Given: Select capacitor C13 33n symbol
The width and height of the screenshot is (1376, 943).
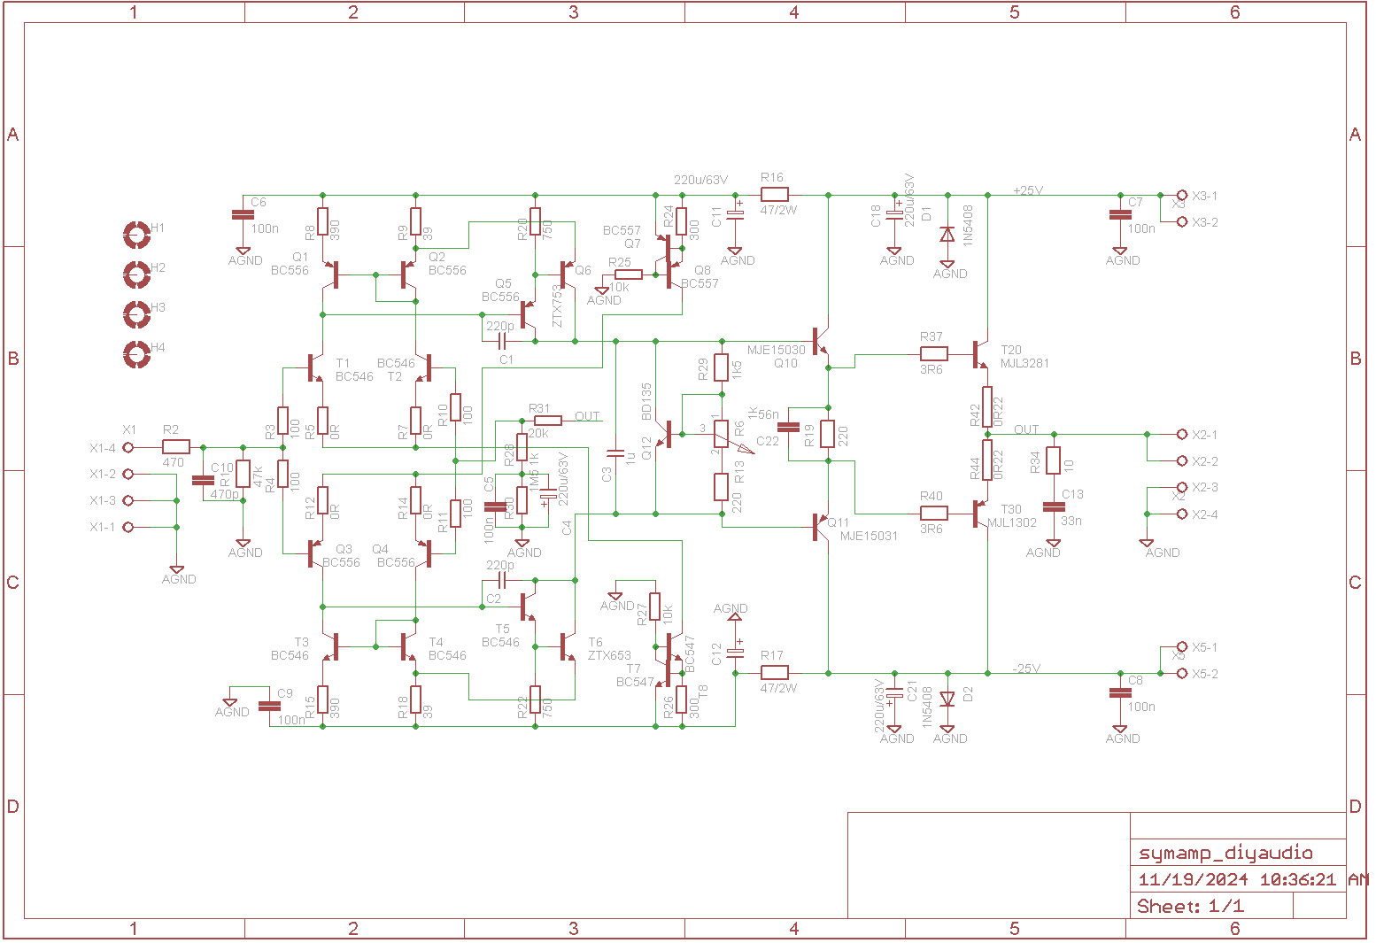Looking at the screenshot, I should click(x=1054, y=507).
